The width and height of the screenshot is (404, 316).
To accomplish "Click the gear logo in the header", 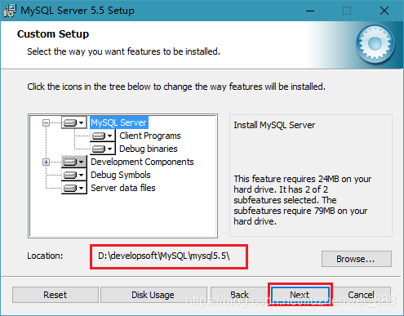I will pyautogui.click(x=375, y=43).
